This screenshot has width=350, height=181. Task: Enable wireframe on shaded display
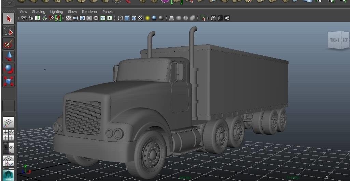coord(134,18)
